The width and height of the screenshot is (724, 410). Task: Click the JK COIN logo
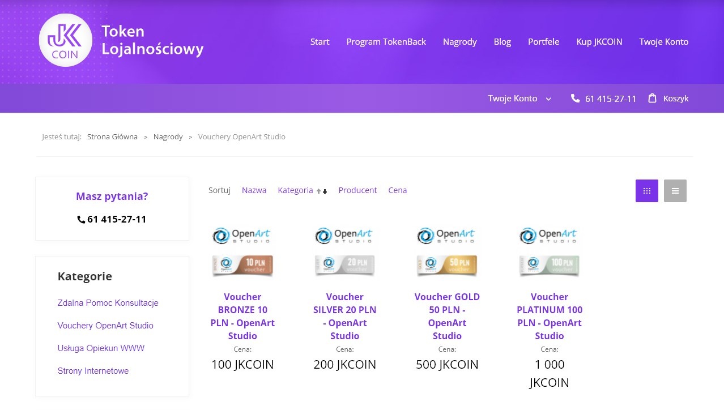pyautogui.click(x=65, y=40)
